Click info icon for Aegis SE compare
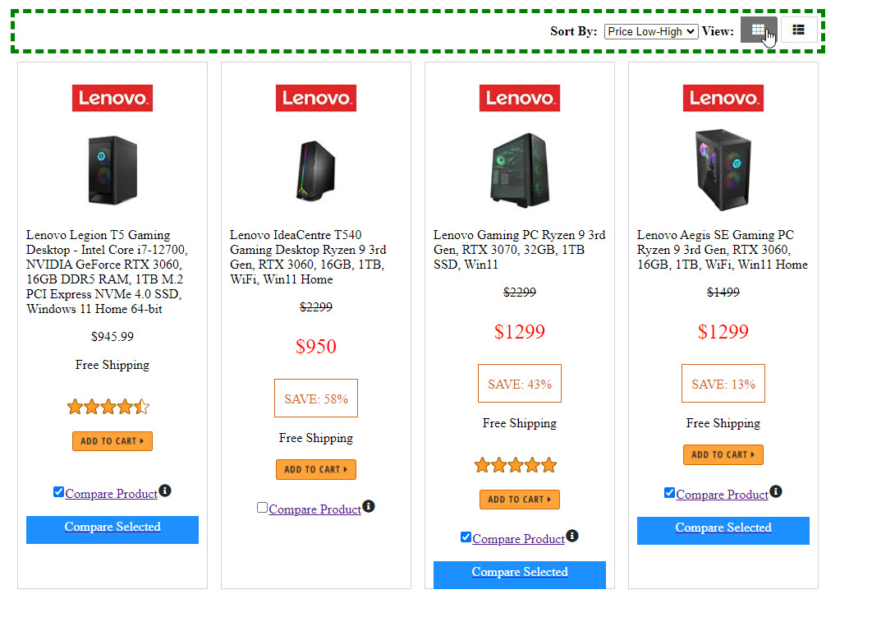 (776, 491)
